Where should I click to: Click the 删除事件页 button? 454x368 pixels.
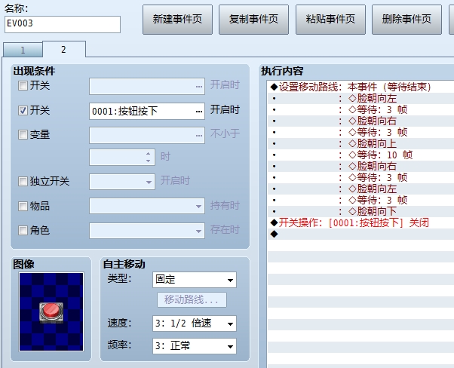click(406, 20)
